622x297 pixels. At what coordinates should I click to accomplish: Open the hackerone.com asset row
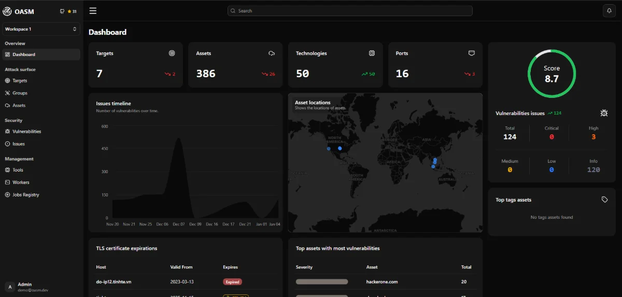click(383, 282)
